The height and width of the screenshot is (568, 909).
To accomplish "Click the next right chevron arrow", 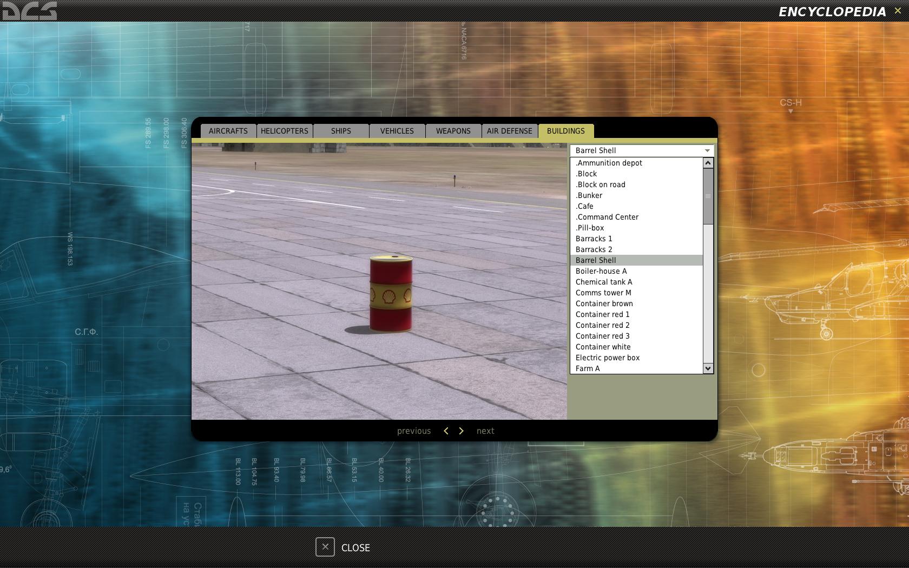I will tap(461, 431).
